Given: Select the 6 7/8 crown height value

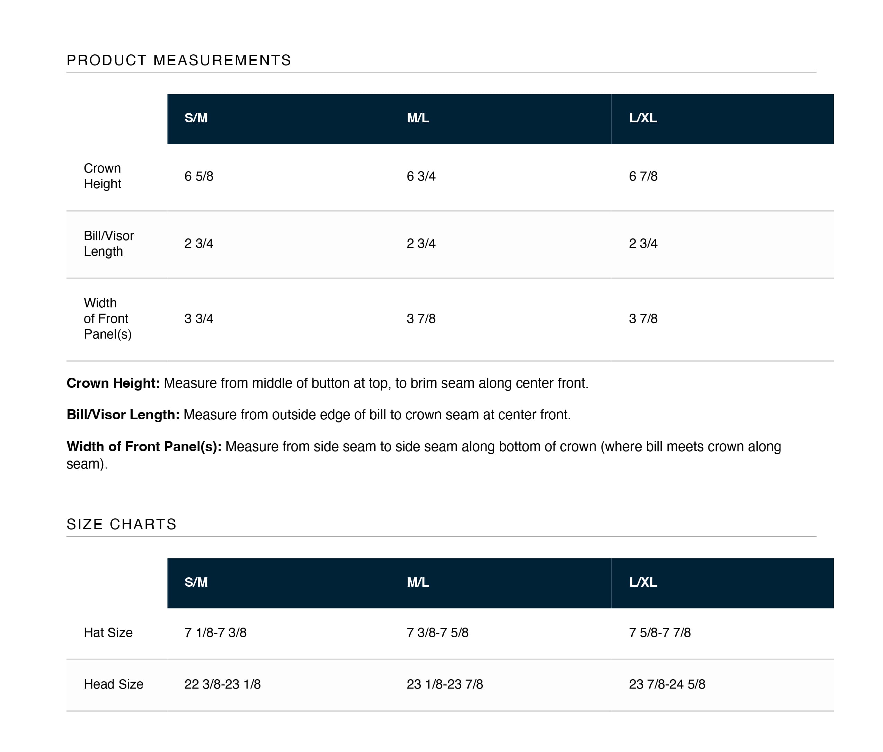Looking at the screenshot, I should 643,176.
